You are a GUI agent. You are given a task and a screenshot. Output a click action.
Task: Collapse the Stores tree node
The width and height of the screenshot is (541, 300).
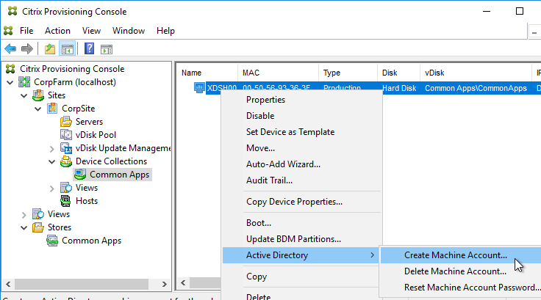(24, 227)
